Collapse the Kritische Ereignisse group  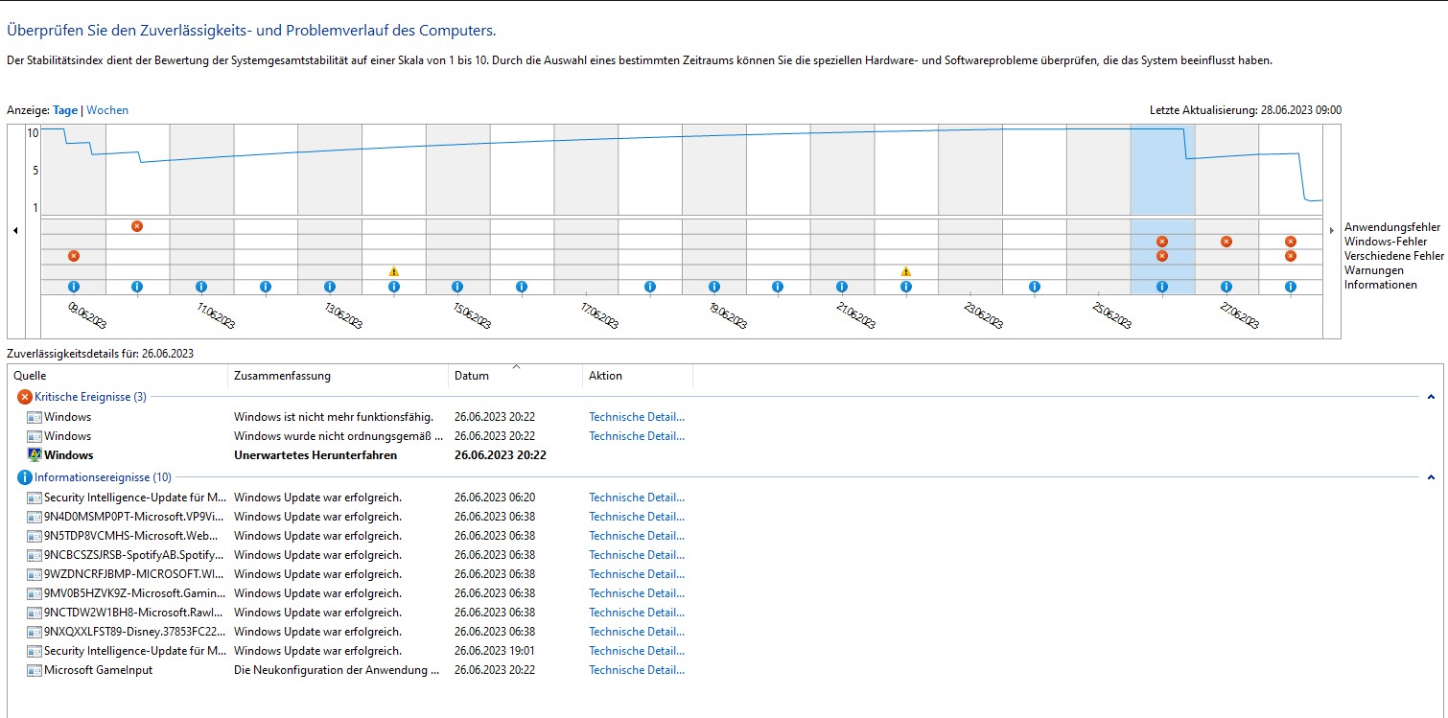coord(1432,397)
